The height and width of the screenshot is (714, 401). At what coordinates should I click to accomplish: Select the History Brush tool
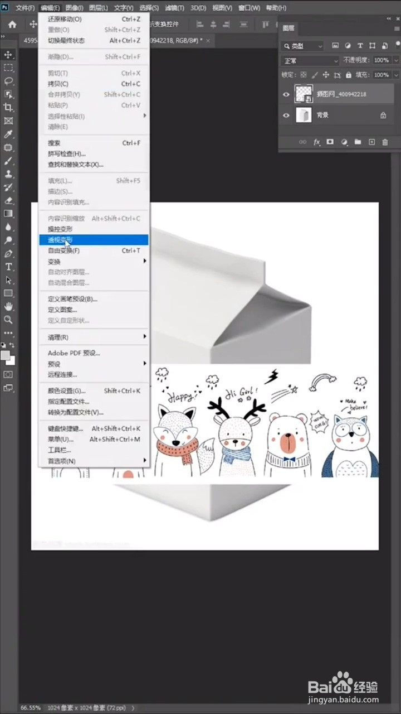pyautogui.click(x=8, y=187)
